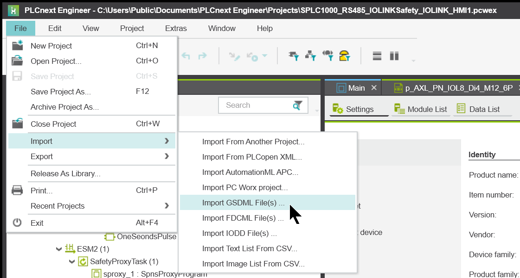The width and height of the screenshot is (520, 278).
Task: Collapse the ESM2 (1) tree node
Action: point(59,249)
